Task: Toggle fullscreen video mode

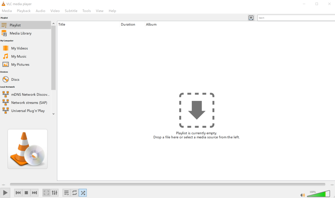Action: coord(46,193)
